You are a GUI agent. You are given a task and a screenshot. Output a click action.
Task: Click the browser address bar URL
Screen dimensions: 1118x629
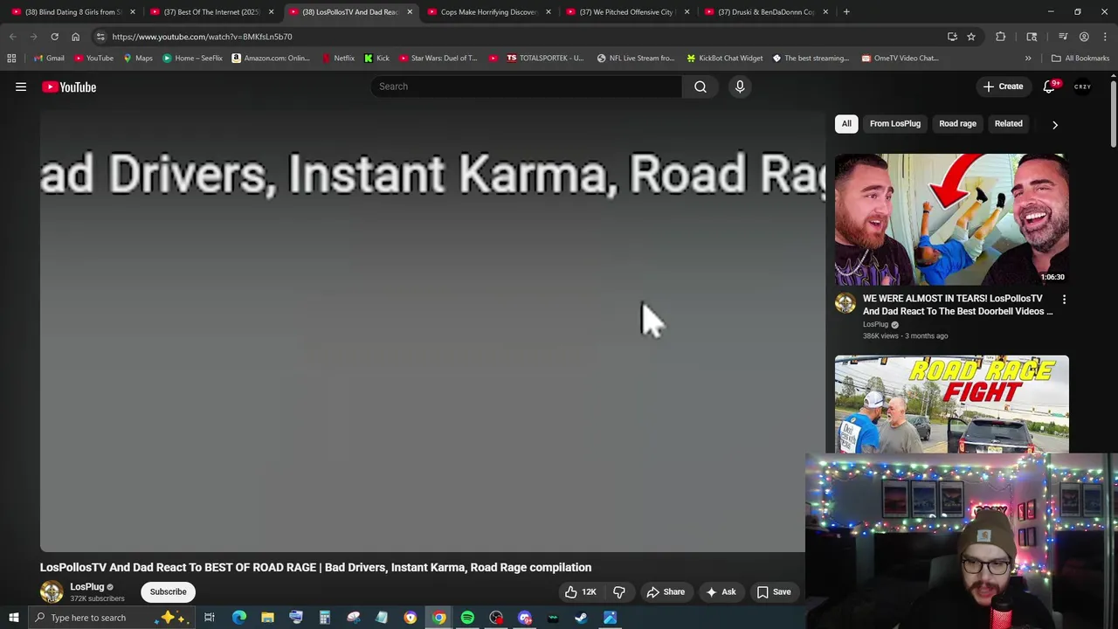pyautogui.click(x=202, y=37)
